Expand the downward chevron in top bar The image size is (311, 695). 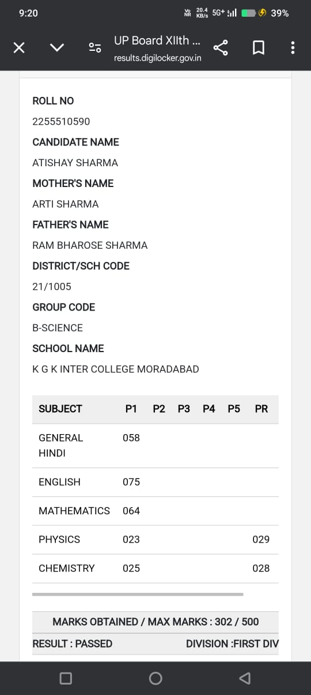click(x=57, y=48)
